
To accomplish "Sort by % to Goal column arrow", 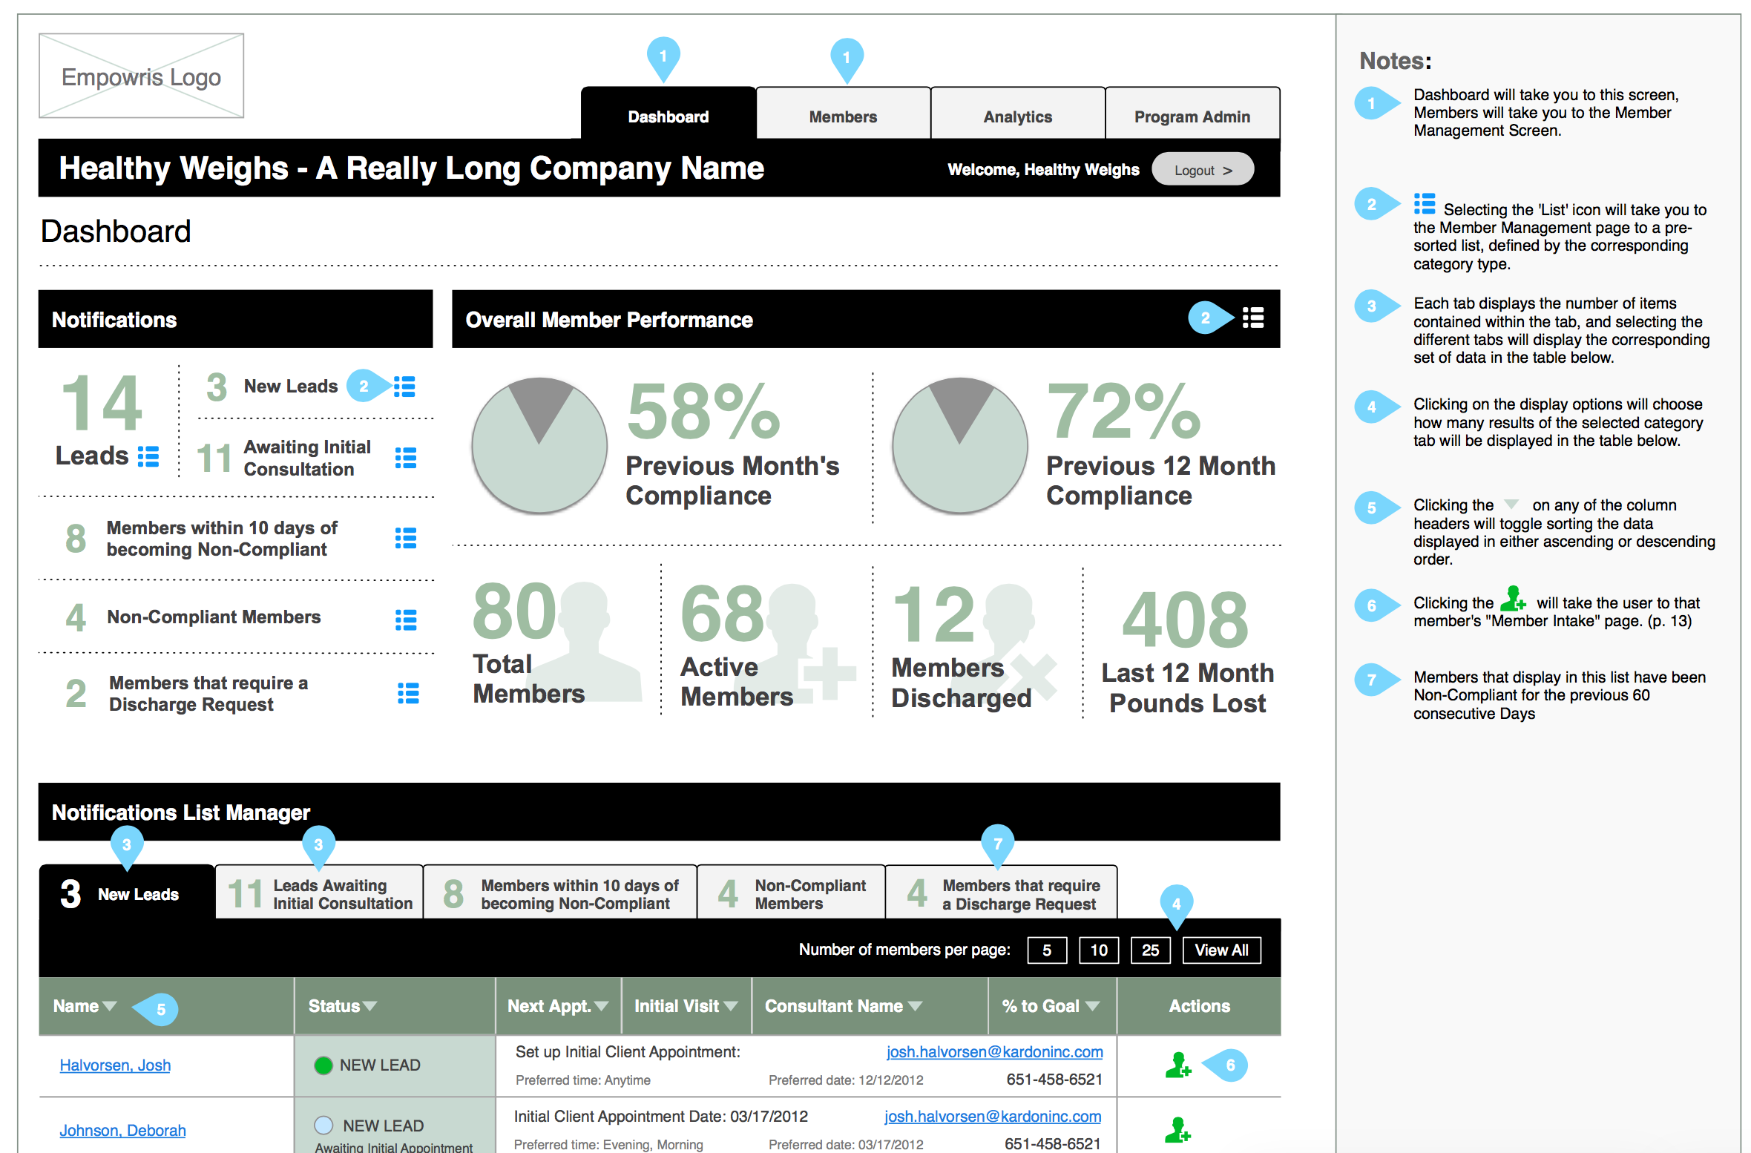I will pyautogui.click(x=1092, y=1006).
